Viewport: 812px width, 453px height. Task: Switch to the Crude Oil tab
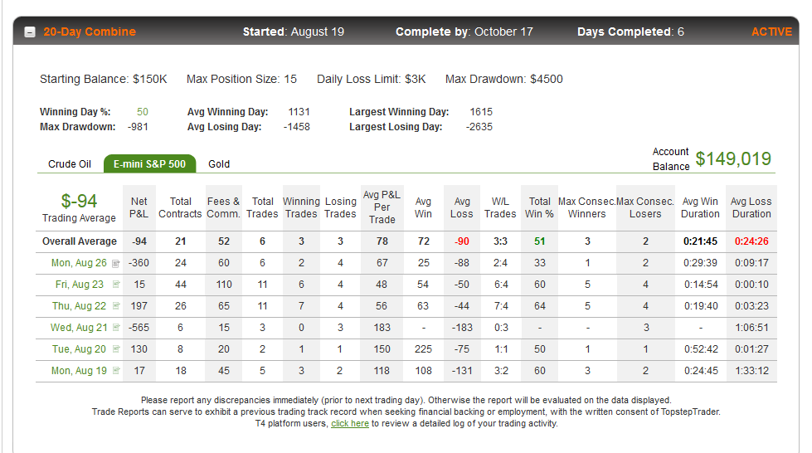pos(70,163)
